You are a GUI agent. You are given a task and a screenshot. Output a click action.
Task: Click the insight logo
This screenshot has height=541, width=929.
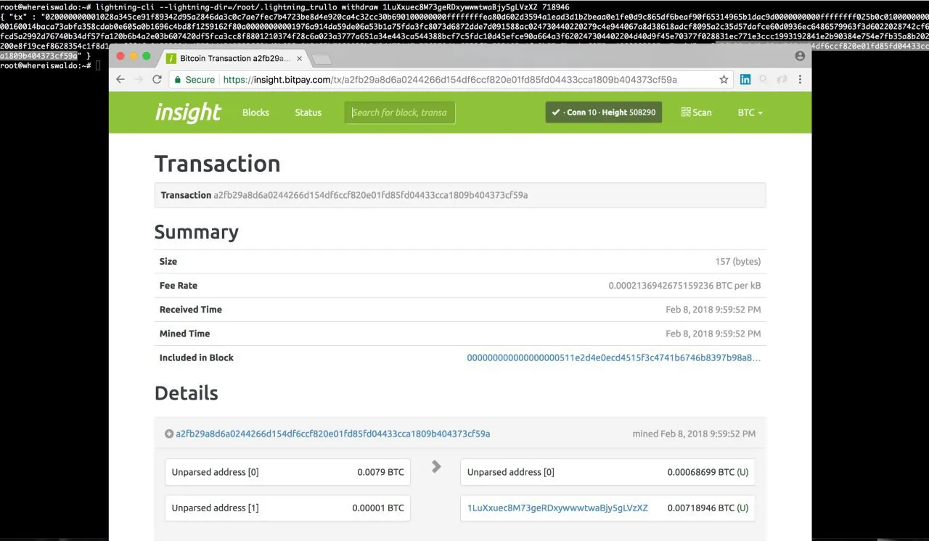(188, 112)
